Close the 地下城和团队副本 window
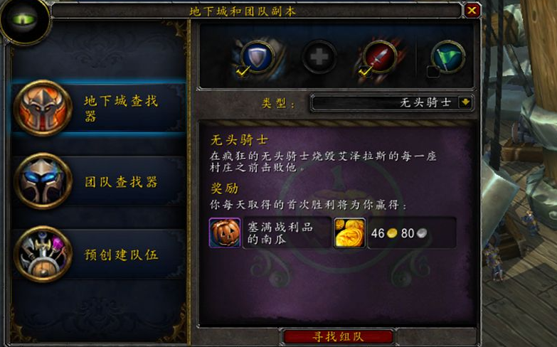557x347 pixels. point(472,10)
